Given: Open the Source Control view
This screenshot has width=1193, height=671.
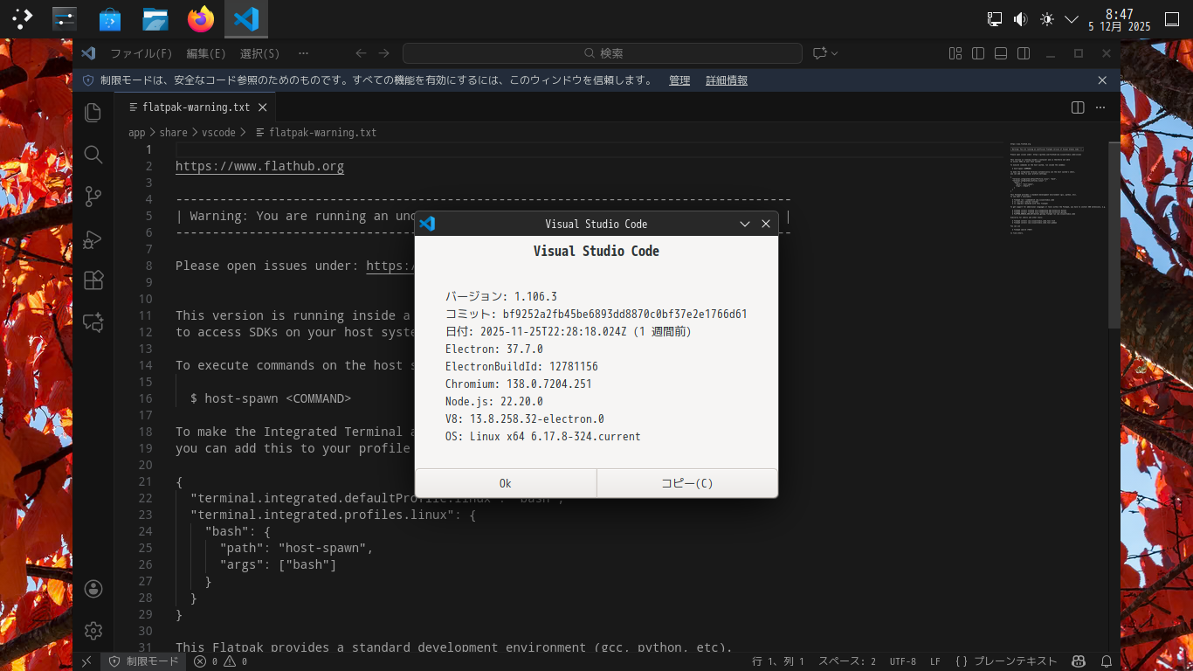Looking at the screenshot, I should coord(93,197).
